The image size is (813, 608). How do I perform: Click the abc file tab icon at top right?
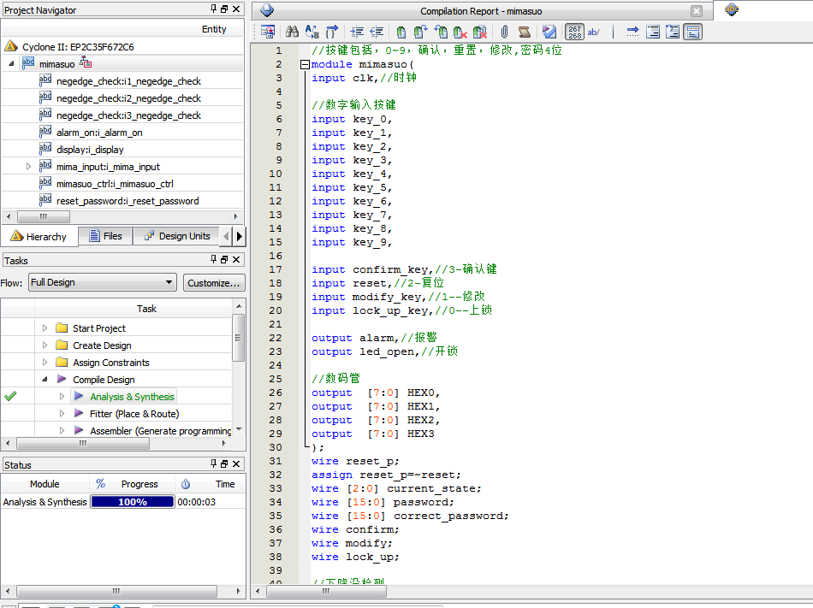click(732, 9)
